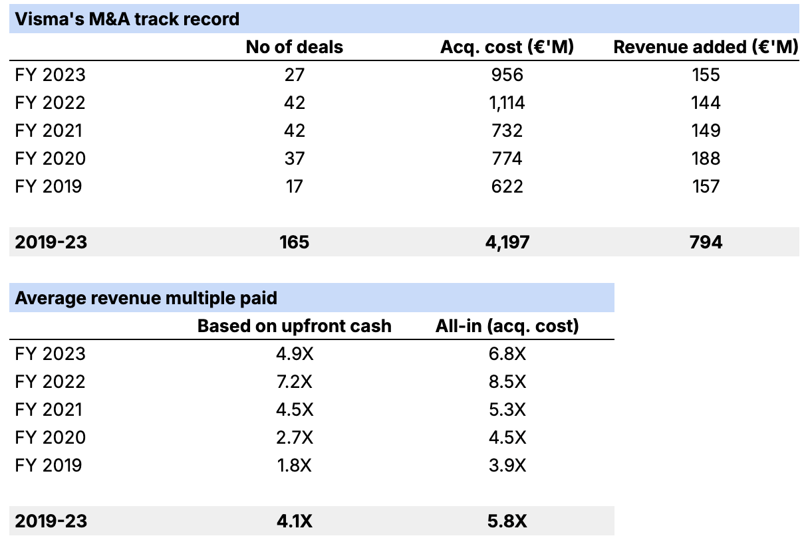This screenshot has width=806, height=542.
Task: Click the acquisition cost cell 956
Action: coord(507,74)
